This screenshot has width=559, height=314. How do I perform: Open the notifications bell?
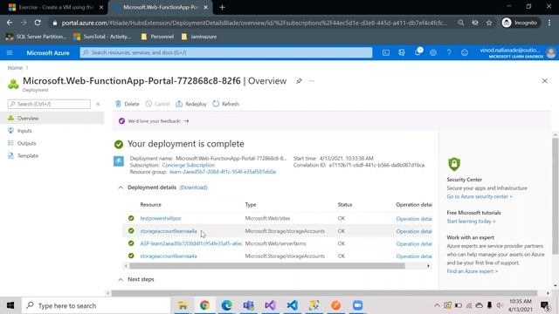pyautogui.click(x=418, y=52)
